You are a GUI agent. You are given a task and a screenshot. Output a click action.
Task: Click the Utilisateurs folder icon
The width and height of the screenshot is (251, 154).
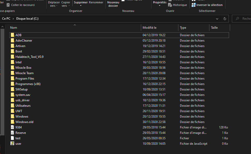[12, 106]
